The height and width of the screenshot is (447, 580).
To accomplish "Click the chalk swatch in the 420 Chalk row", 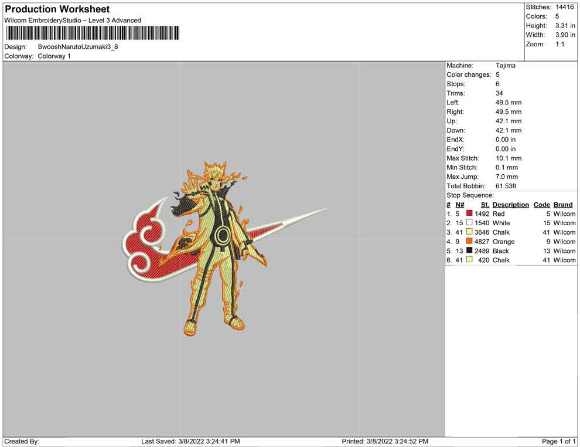I will click(469, 260).
